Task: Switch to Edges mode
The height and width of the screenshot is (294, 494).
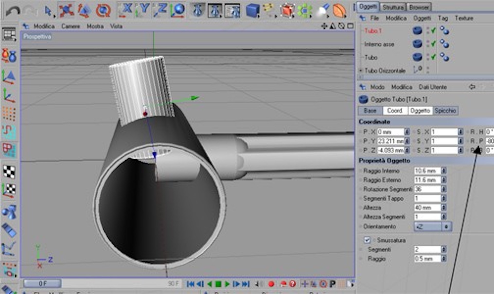Action: [x=9, y=132]
